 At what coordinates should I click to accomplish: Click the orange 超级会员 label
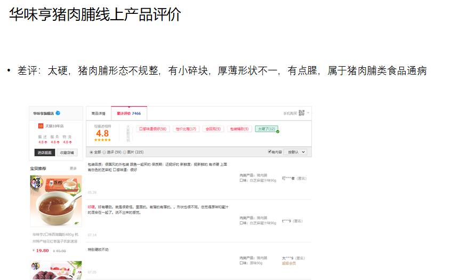[289, 263]
